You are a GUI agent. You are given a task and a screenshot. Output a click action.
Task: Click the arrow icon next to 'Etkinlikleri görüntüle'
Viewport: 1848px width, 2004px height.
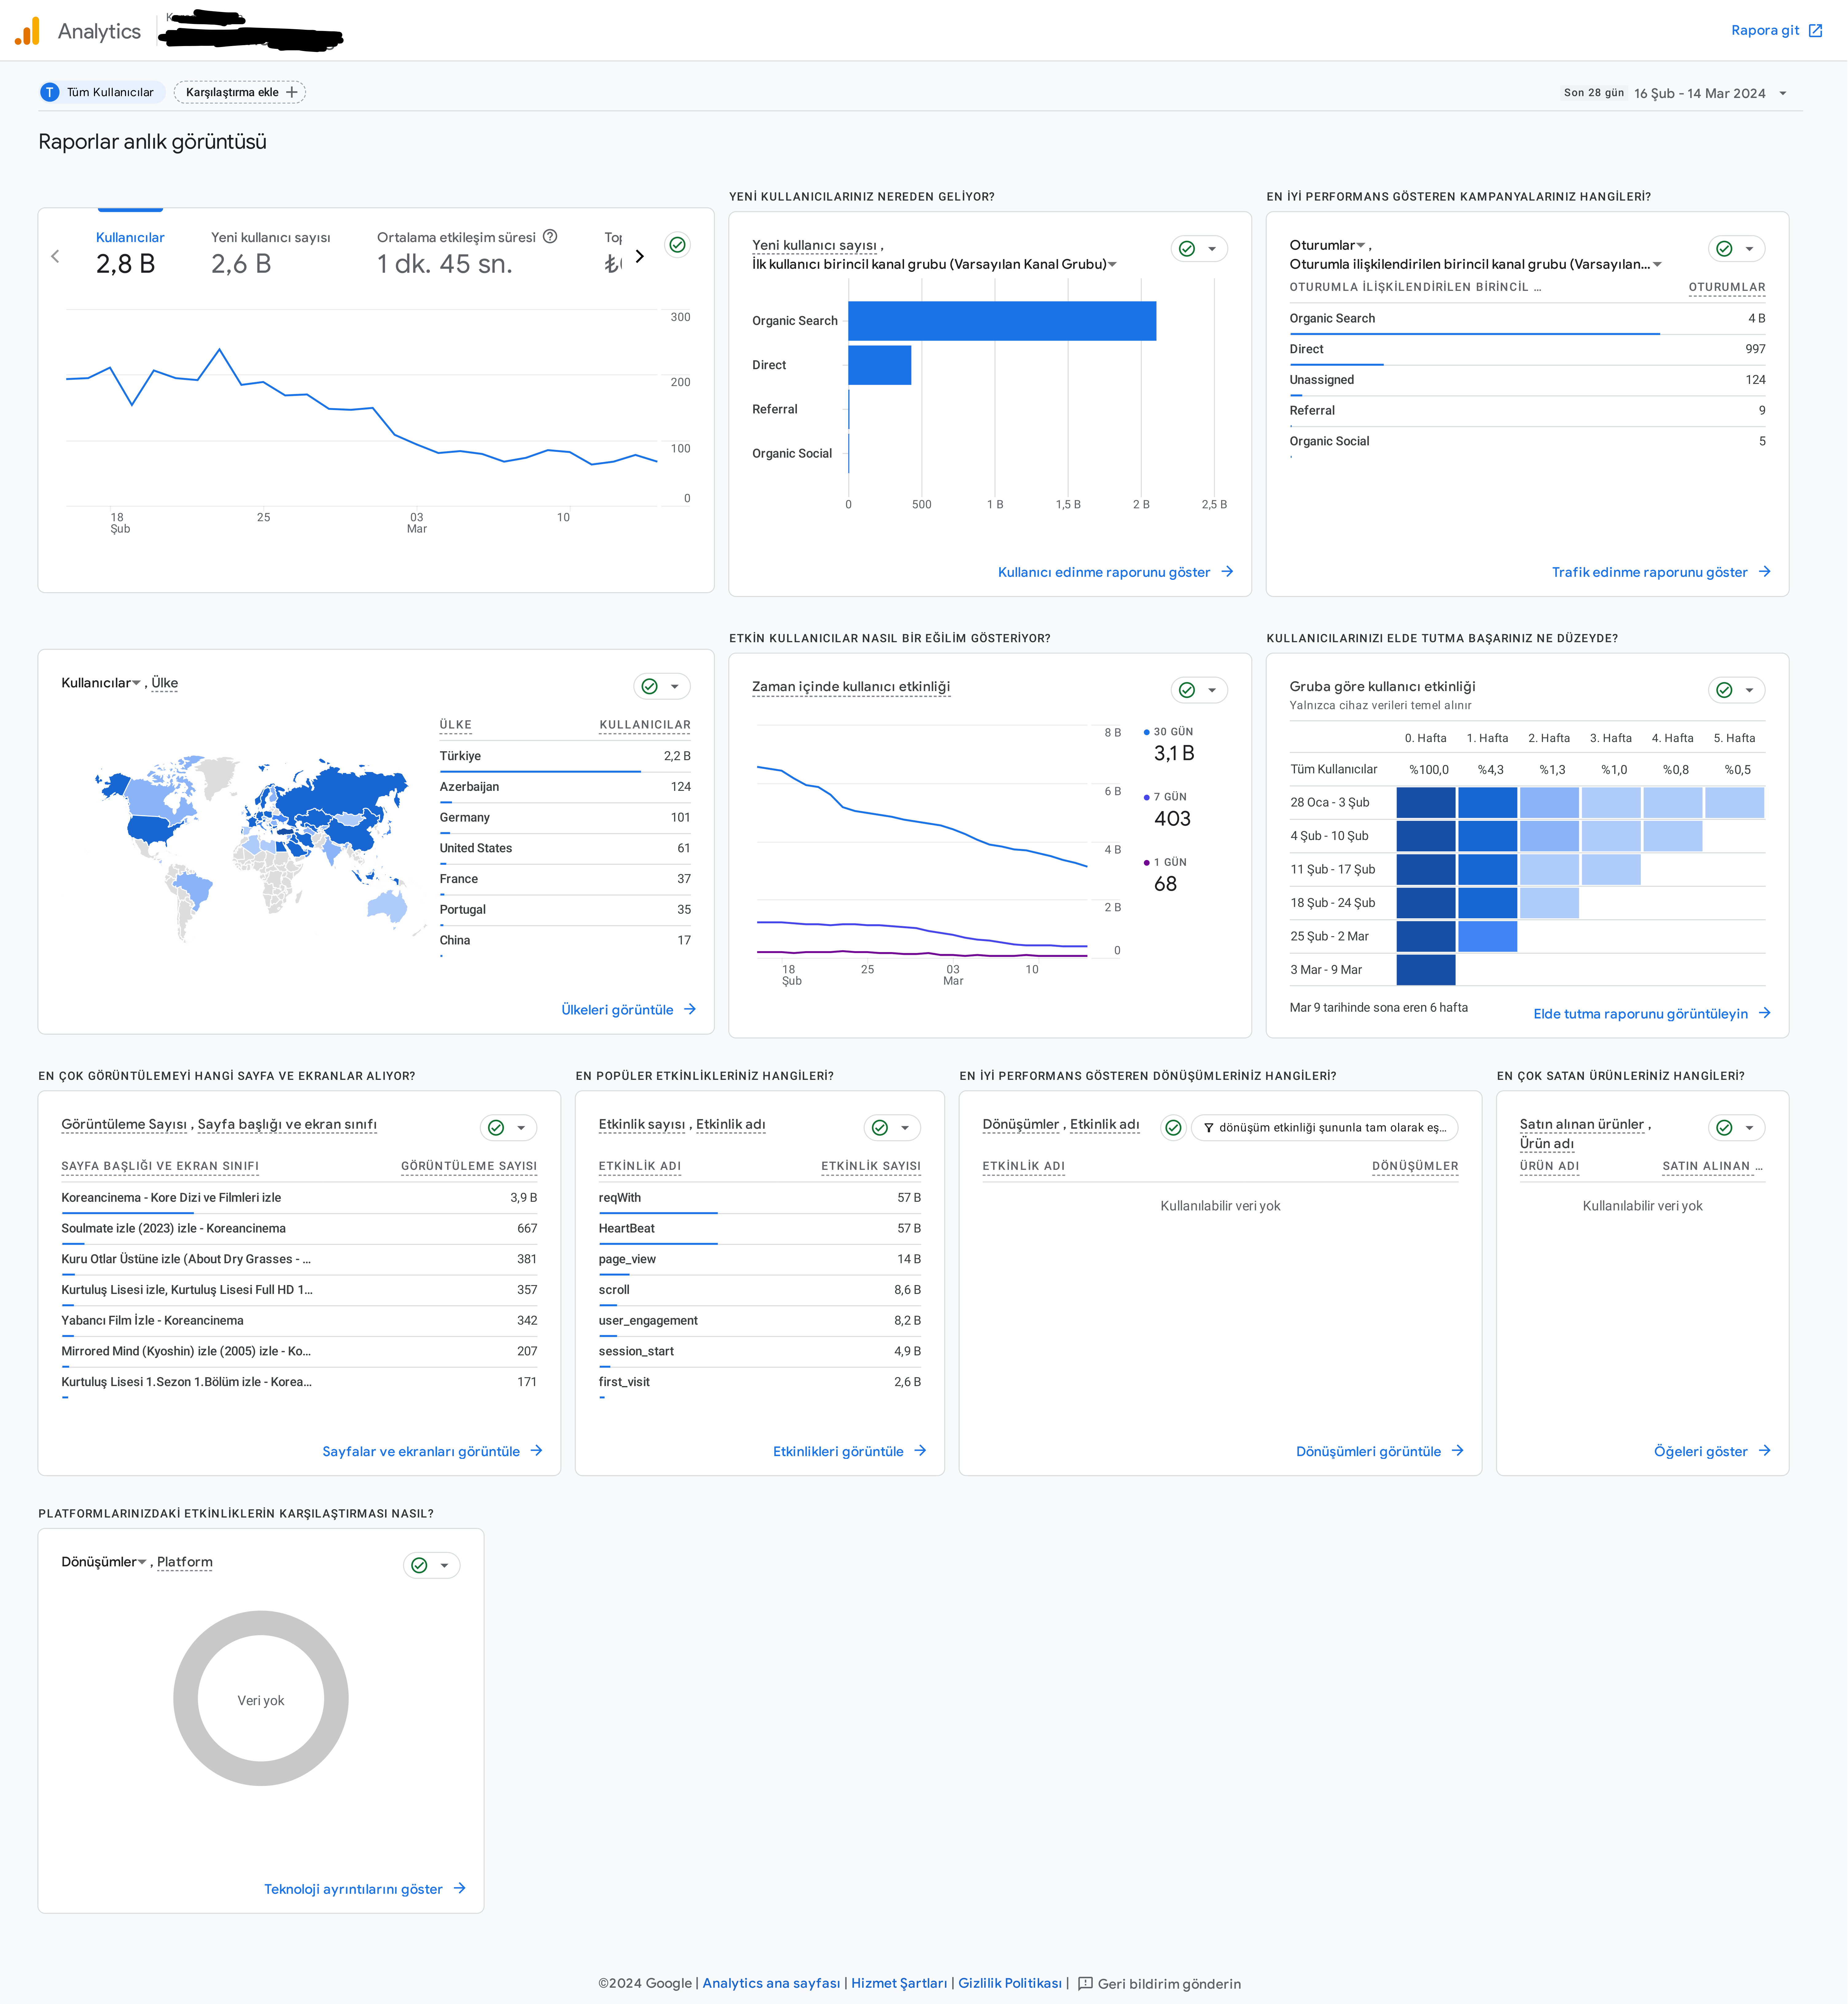point(920,1451)
